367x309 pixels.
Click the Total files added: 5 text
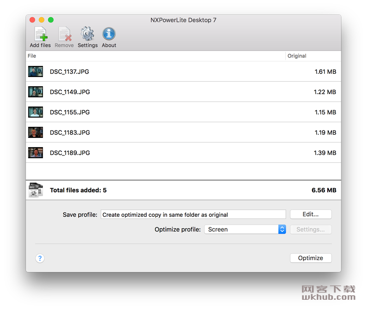click(x=78, y=190)
